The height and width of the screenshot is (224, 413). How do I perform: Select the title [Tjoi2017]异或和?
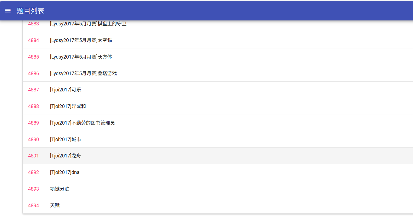[68, 106]
